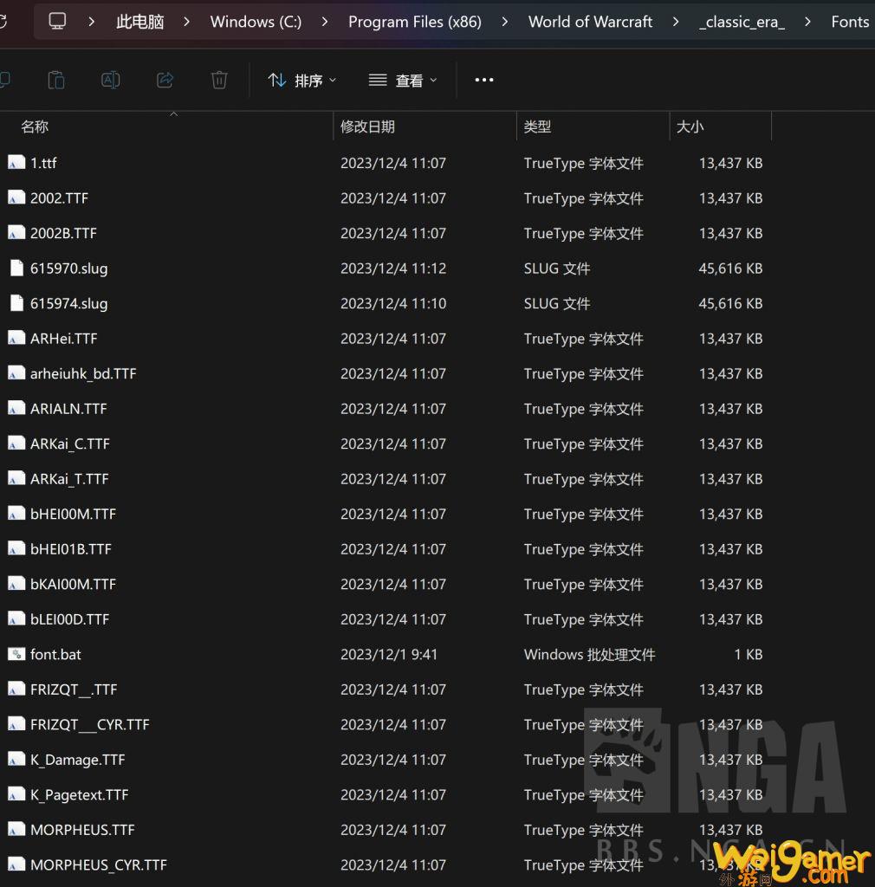The image size is (875, 887).
Task: Click the FRIZQT___CYR.TTF font file icon
Action: [x=16, y=725]
